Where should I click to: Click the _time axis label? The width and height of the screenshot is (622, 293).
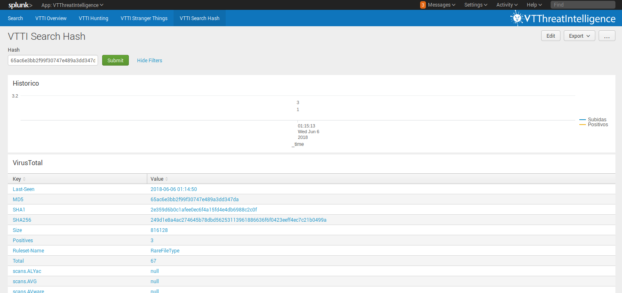(x=297, y=144)
